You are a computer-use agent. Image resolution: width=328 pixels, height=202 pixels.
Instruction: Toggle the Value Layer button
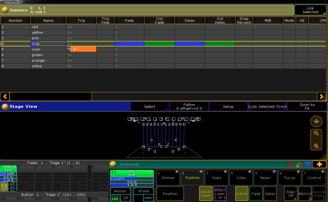point(205,194)
